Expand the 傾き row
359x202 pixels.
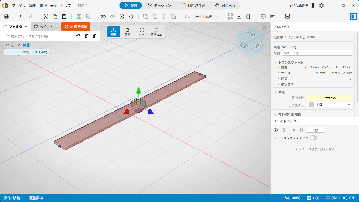278,78
